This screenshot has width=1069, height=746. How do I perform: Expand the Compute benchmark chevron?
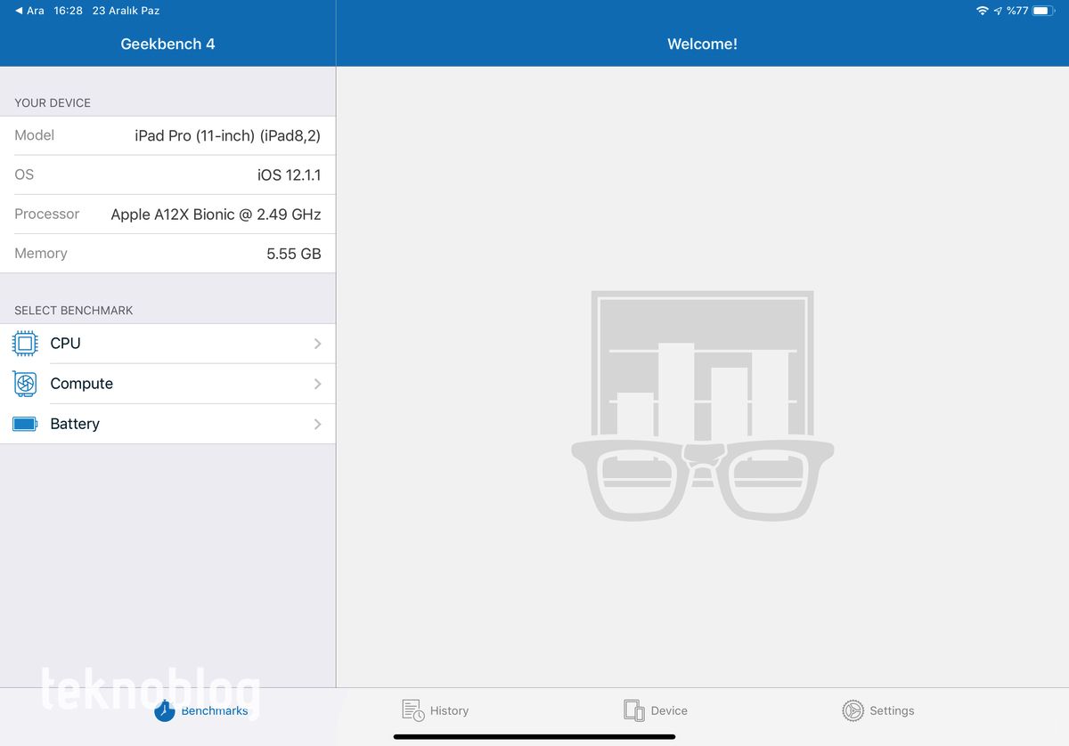(317, 384)
